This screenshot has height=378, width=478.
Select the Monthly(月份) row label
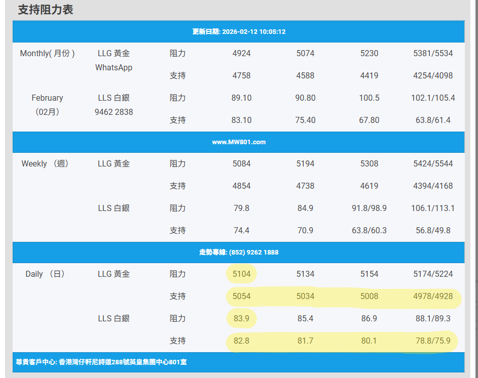(47, 53)
